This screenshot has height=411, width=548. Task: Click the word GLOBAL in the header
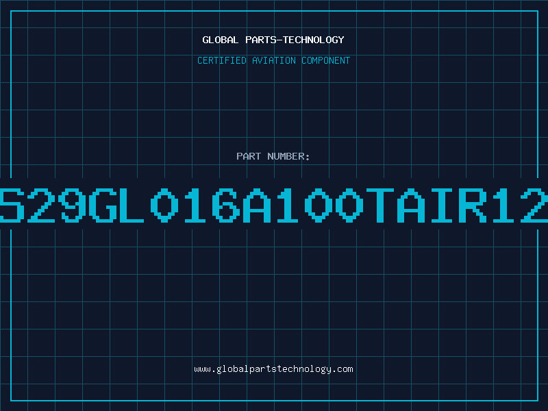click(x=220, y=40)
